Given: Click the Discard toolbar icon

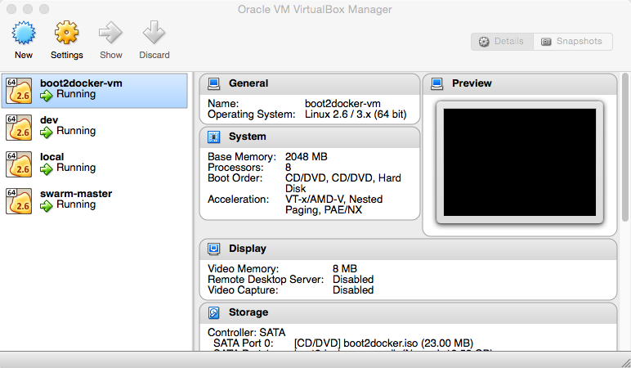Looking at the screenshot, I should (x=154, y=34).
